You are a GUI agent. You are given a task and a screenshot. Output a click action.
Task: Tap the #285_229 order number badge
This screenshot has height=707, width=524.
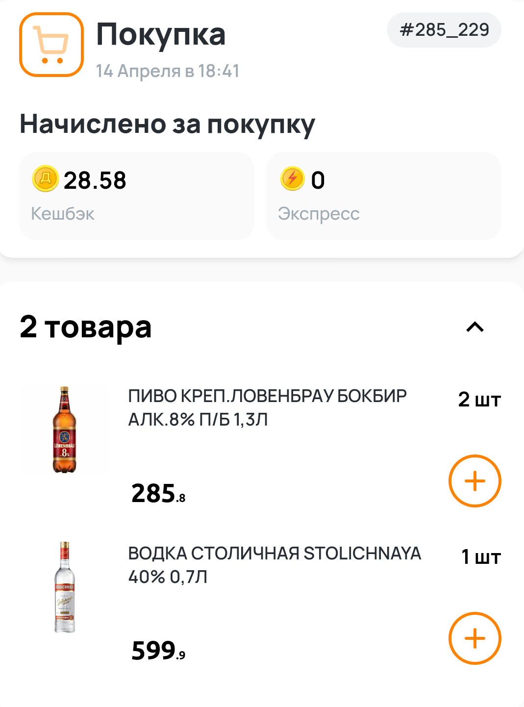pos(444,30)
